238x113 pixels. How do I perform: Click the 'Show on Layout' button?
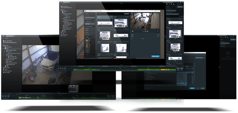point(155,56)
